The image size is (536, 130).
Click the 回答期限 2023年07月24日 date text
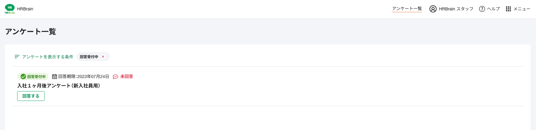click(x=84, y=76)
